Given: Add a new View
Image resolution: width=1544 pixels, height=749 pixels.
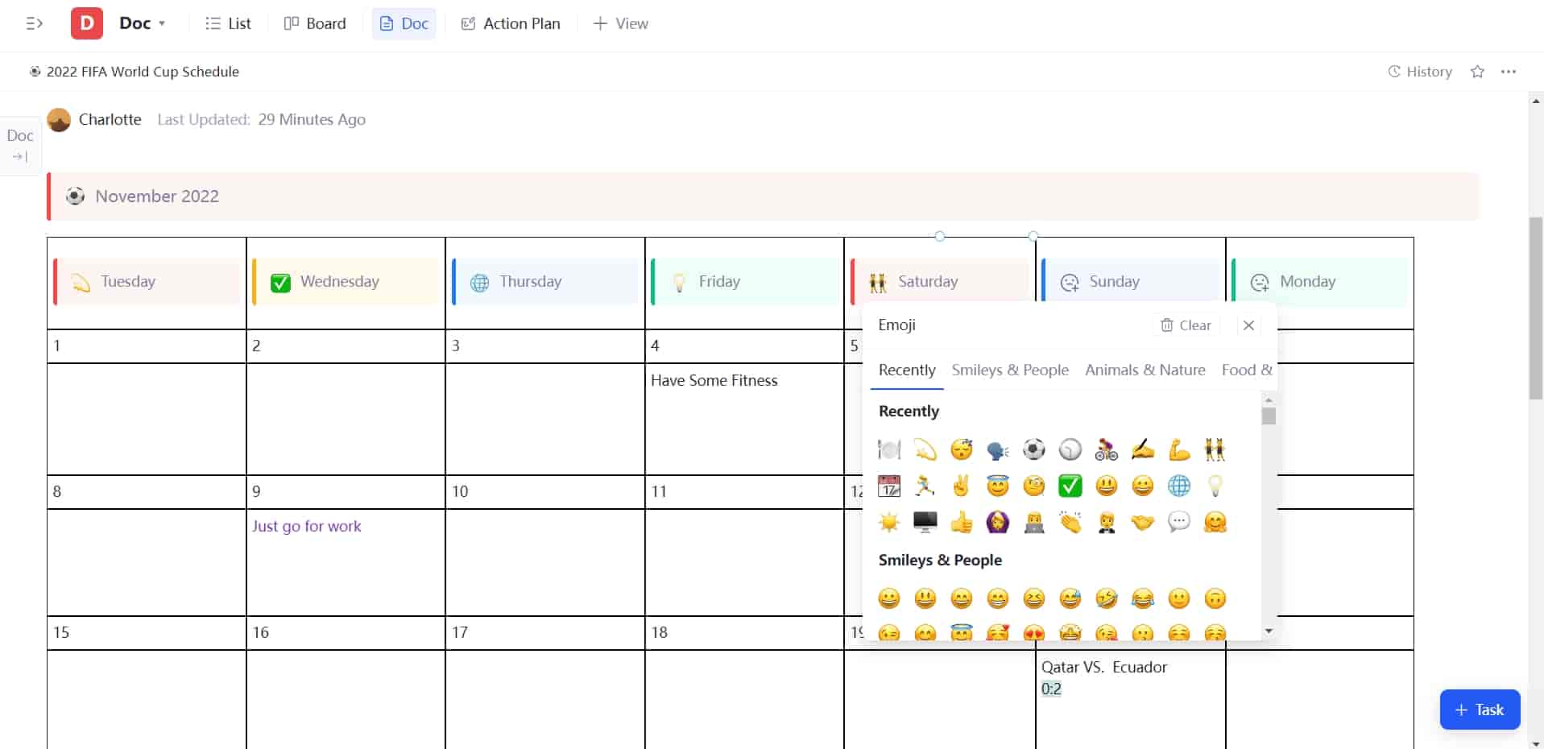Looking at the screenshot, I should coord(621,23).
